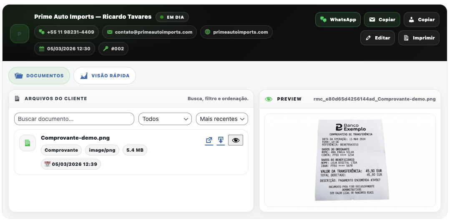Image resolution: width=452 pixels, height=224 pixels.
Task: Open primeautoimports.com website chip
Action: coord(236,32)
